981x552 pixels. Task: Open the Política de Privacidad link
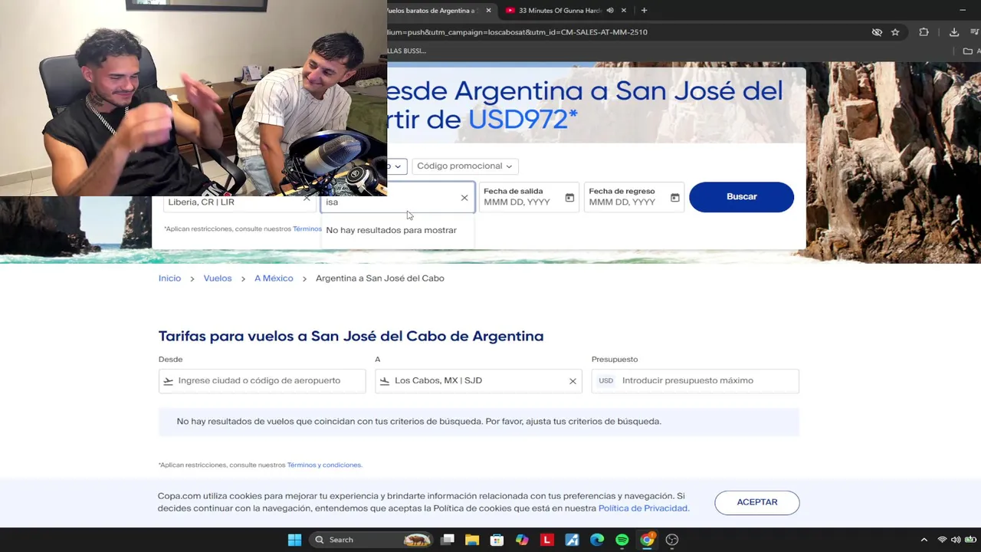643,508
